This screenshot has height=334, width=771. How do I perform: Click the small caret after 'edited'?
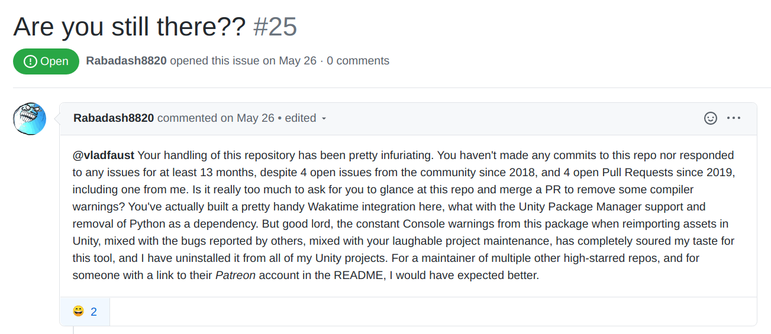[x=324, y=119]
